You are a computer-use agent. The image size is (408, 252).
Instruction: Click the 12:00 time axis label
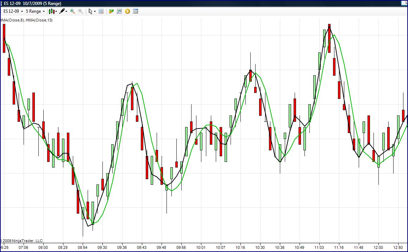pyautogui.click(x=378, y=247)
